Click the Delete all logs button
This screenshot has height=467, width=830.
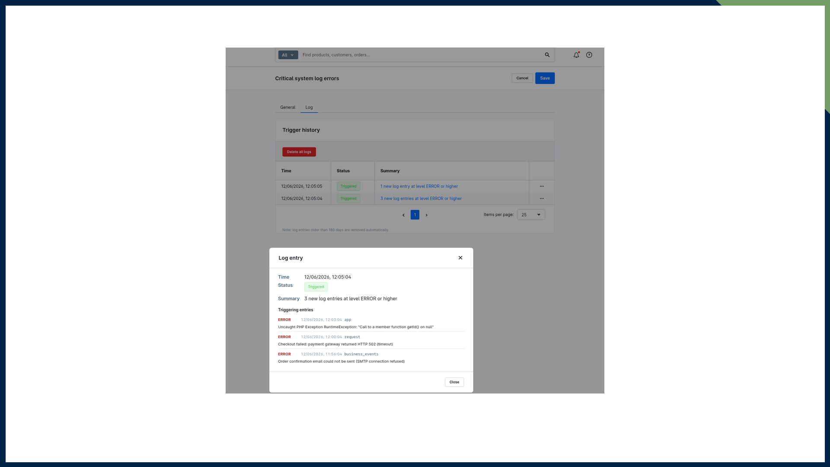pyautogui.click(x=299, y=152)
